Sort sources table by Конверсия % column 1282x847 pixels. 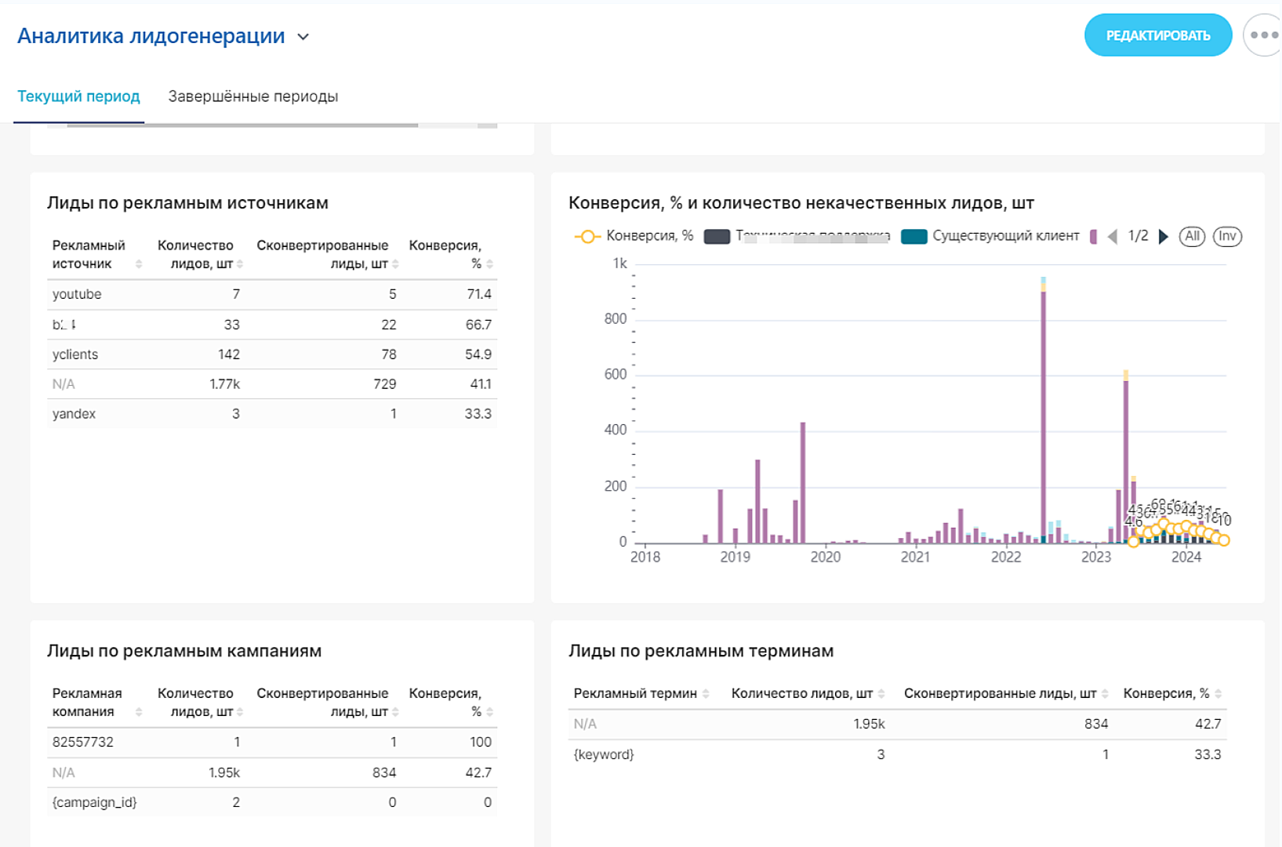click(489, 264)
